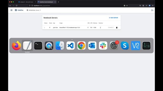Switch to Activity Monitor
The image size is (163, 91).
(146, 45)
